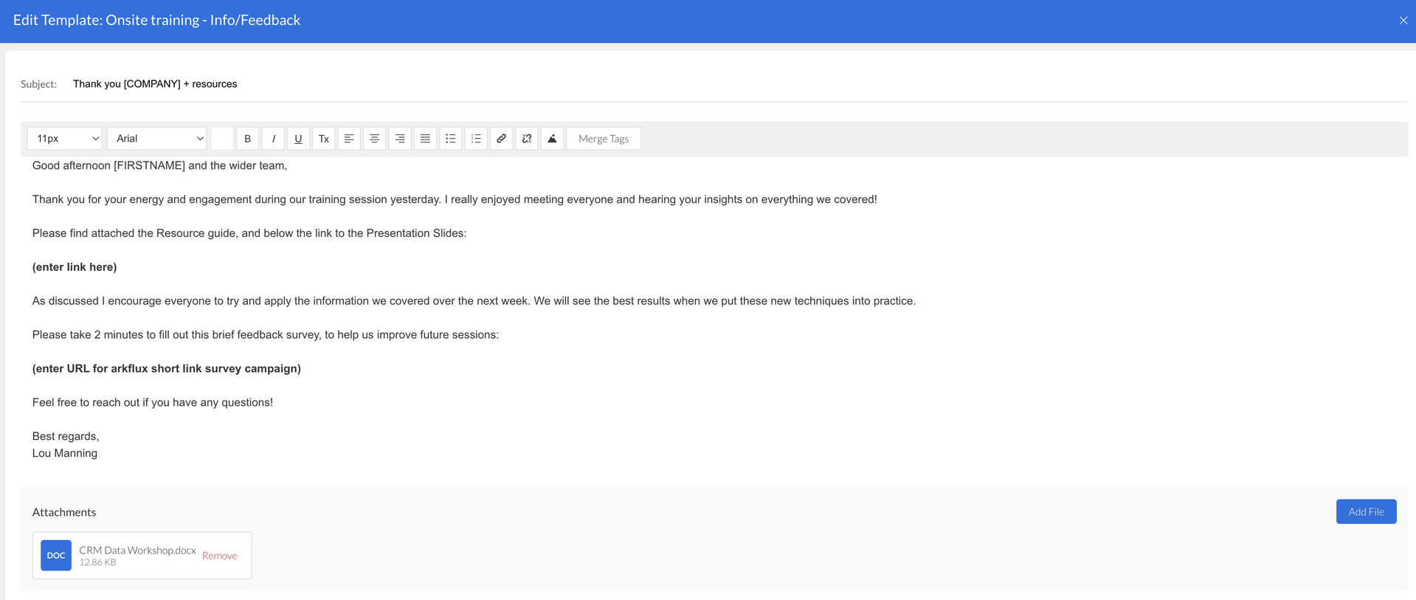The height and width of the screenshot is (600, 1416).
Task: Insert a bulleted list
Action: coord(450,139)
